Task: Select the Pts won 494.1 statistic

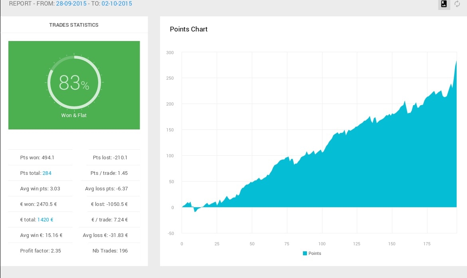Action: tap(37, 158)
